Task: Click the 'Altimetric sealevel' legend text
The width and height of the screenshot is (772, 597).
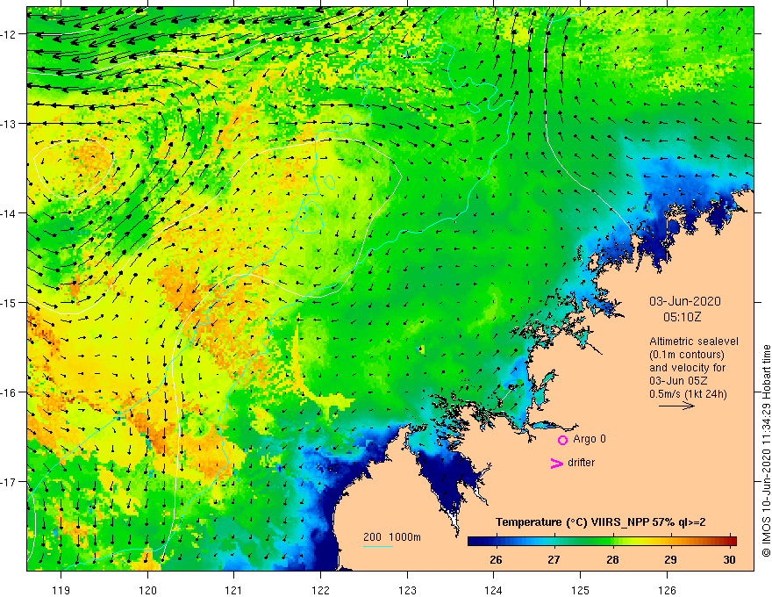Action: [694, 342]
